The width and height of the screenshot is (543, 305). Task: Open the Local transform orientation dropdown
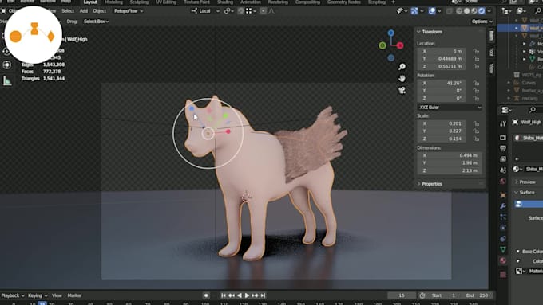click(x=205, y=11)
